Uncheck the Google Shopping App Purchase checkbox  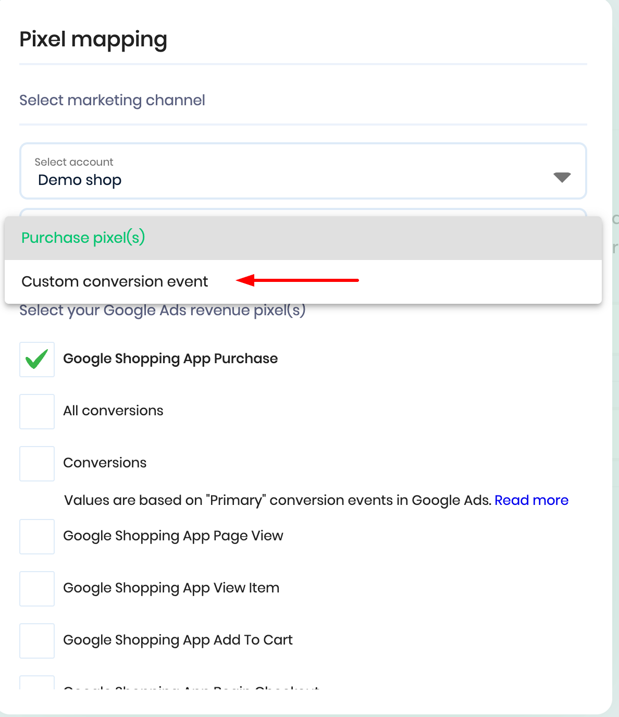click(x=37, y=360)
